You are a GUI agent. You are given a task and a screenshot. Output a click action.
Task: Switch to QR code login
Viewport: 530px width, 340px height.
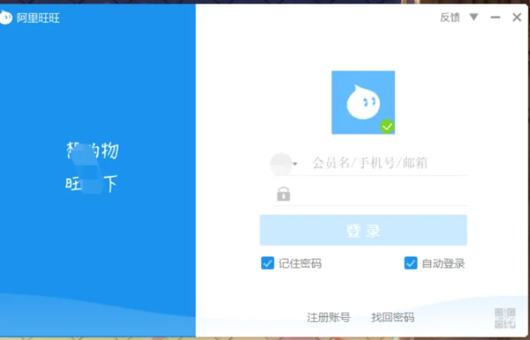(x=505, y=318)
